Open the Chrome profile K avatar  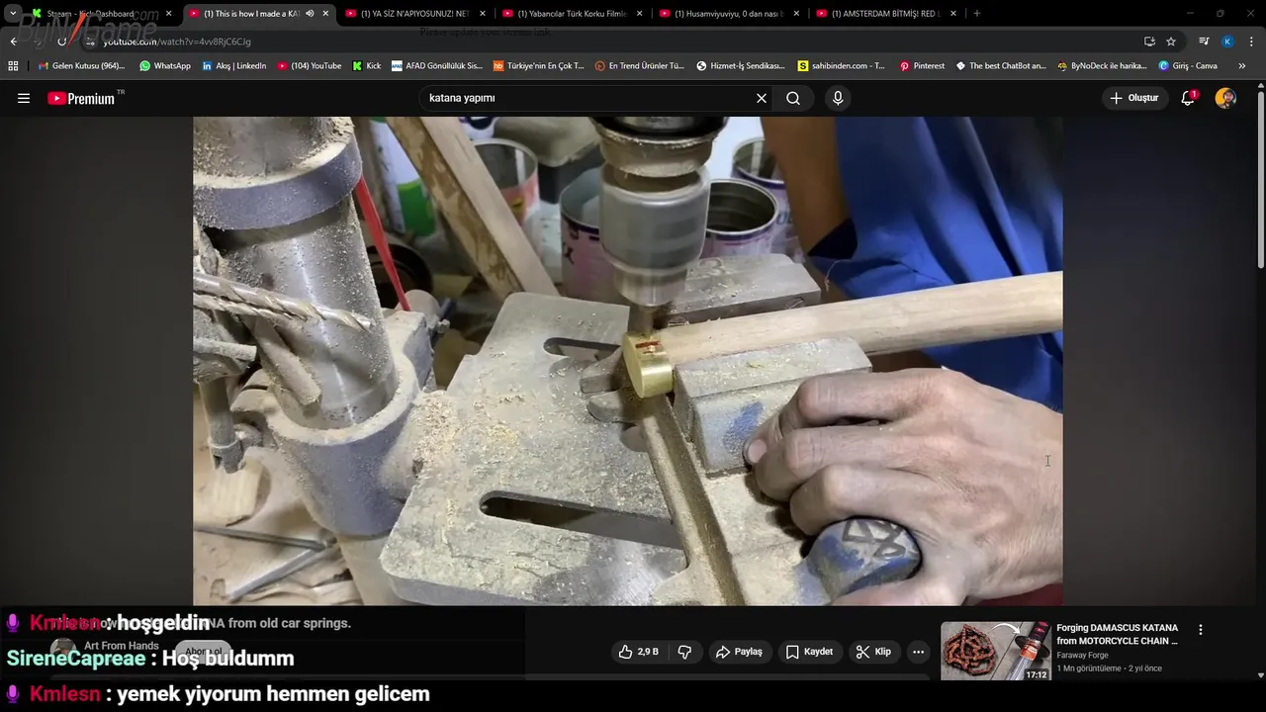pyautogui.click(x=1227, y=42)
